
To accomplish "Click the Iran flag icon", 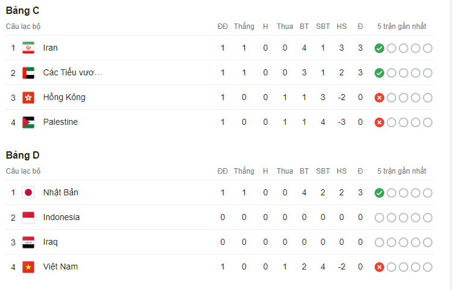I will (x=28, y=48).
